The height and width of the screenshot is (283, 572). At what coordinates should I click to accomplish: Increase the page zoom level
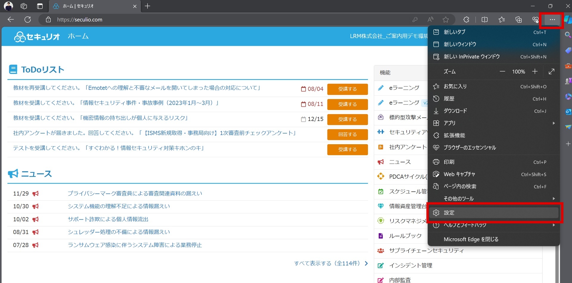coord(535,71)
